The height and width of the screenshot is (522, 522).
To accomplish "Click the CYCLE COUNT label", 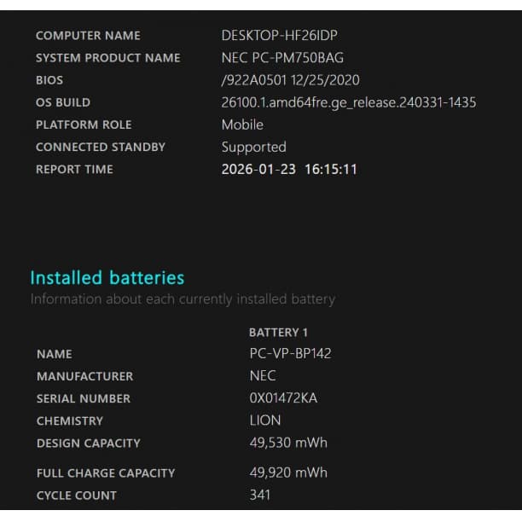I will point(77,496).
